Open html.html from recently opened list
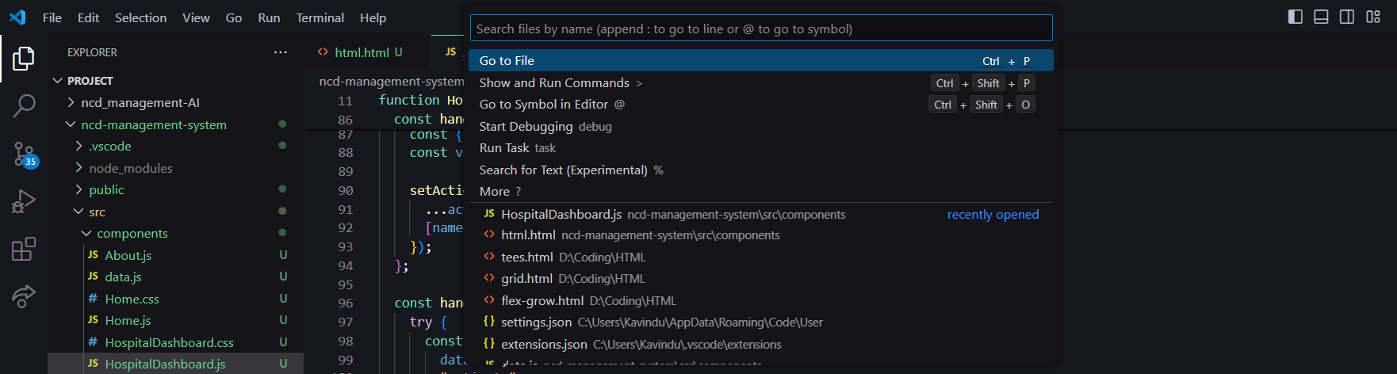The width and height of the screenshot is (1397, 374). point(761,235)
